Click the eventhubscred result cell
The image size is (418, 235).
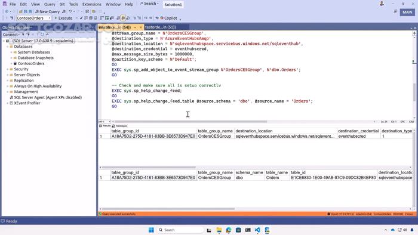tap(358, 136)
